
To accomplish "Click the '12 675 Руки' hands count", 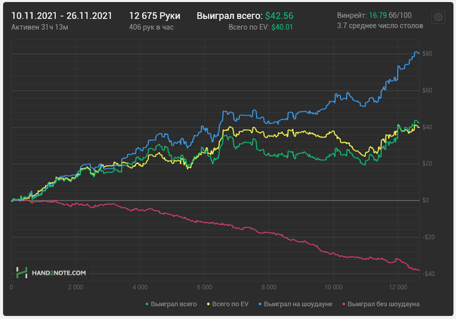I will coord(155,16).
